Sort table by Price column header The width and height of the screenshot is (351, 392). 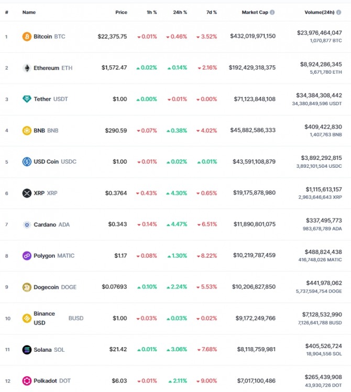tap(121, 12)
